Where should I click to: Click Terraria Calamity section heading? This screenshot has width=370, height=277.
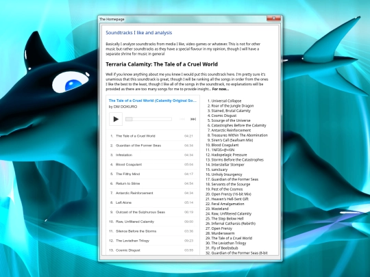(x=162, y=64)
